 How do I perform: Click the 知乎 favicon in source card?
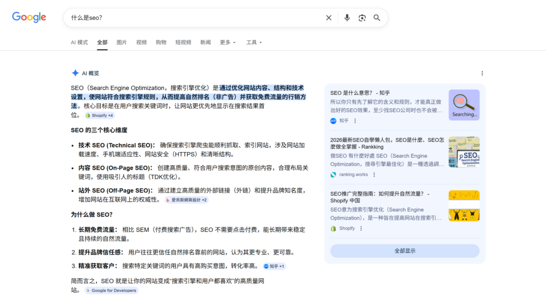(333, 121)
